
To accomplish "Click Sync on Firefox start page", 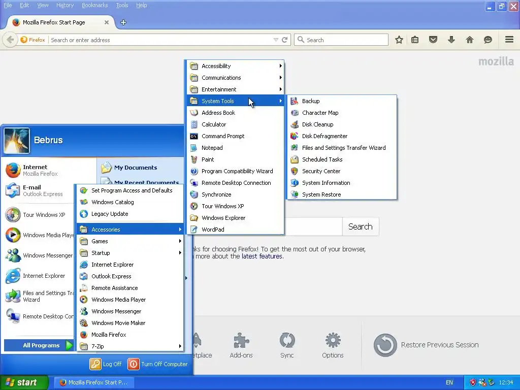I will 287,345.
